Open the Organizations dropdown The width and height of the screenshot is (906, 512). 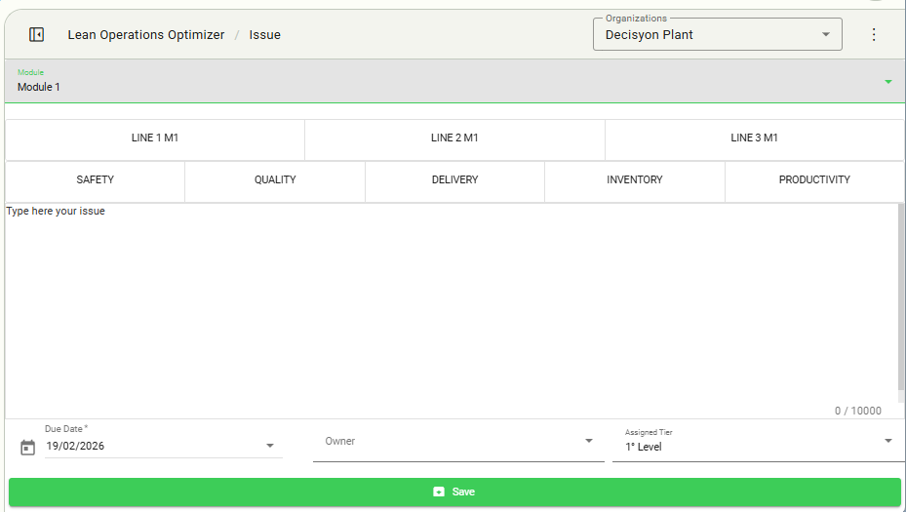point(717,35)
